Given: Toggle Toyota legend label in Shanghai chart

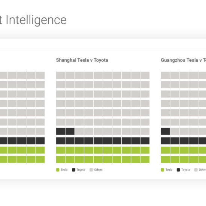Looking at the screenshot, I should coord(81,170).
